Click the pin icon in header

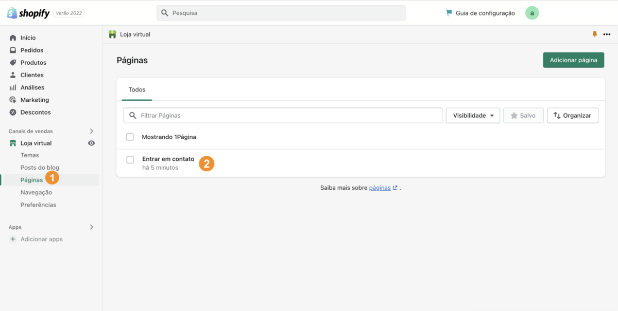pyautogui.click(x=595, y=34)
